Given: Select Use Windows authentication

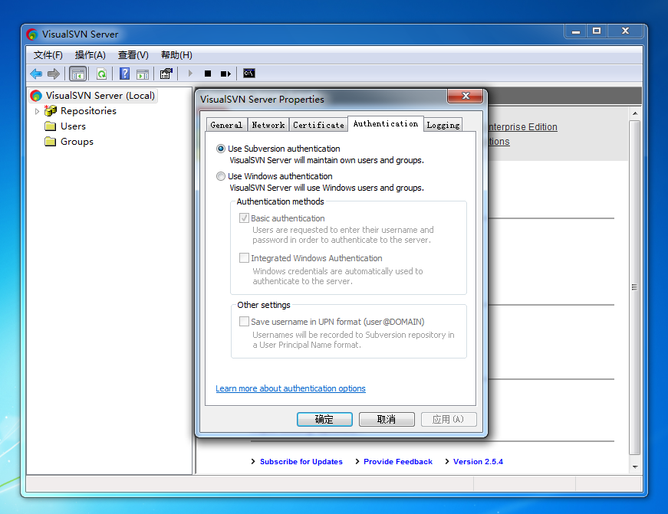Looking at the screenshot, I should point(221,176).
